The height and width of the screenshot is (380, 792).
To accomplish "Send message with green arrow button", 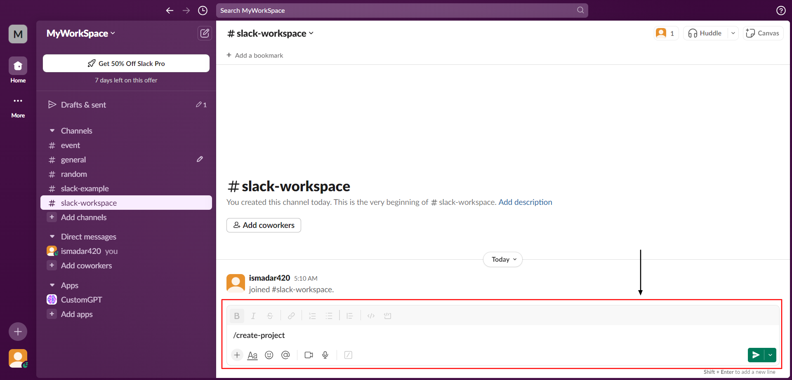I will [756, 355].
